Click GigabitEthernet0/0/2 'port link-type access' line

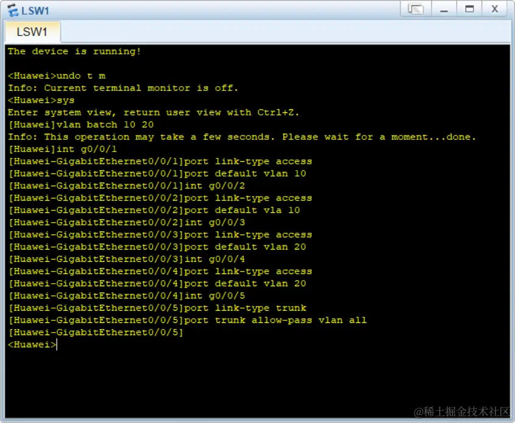160,198
